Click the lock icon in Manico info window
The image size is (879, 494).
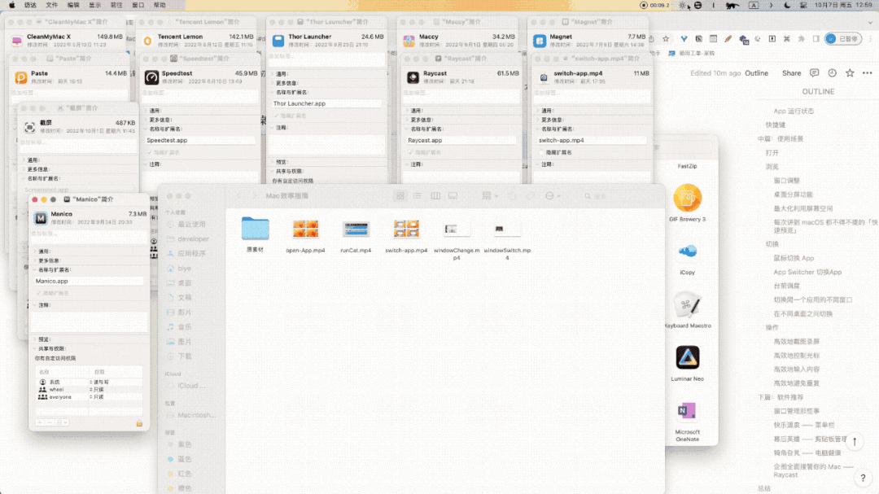point(139,422)
